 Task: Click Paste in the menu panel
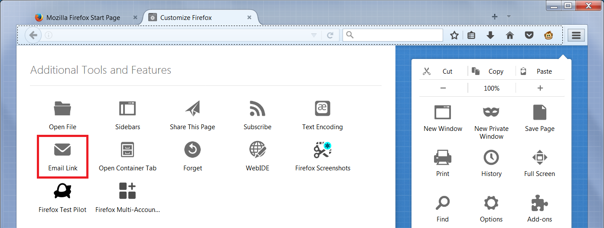pyautogui.click(x=540, y=72)
